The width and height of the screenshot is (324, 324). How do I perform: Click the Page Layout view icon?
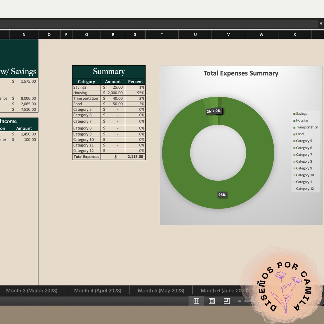coord(211,301)
